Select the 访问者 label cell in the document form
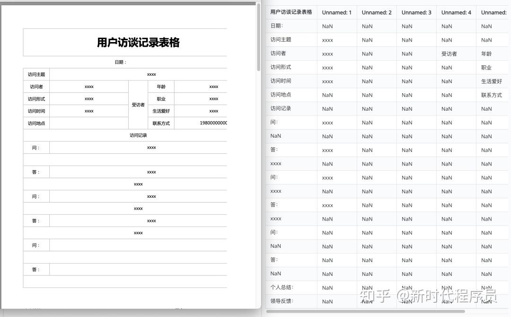 [36, 87]
